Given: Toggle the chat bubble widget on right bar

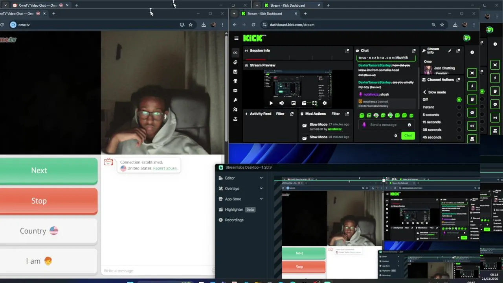Looking at the screenshot, I should click(472, 113).
